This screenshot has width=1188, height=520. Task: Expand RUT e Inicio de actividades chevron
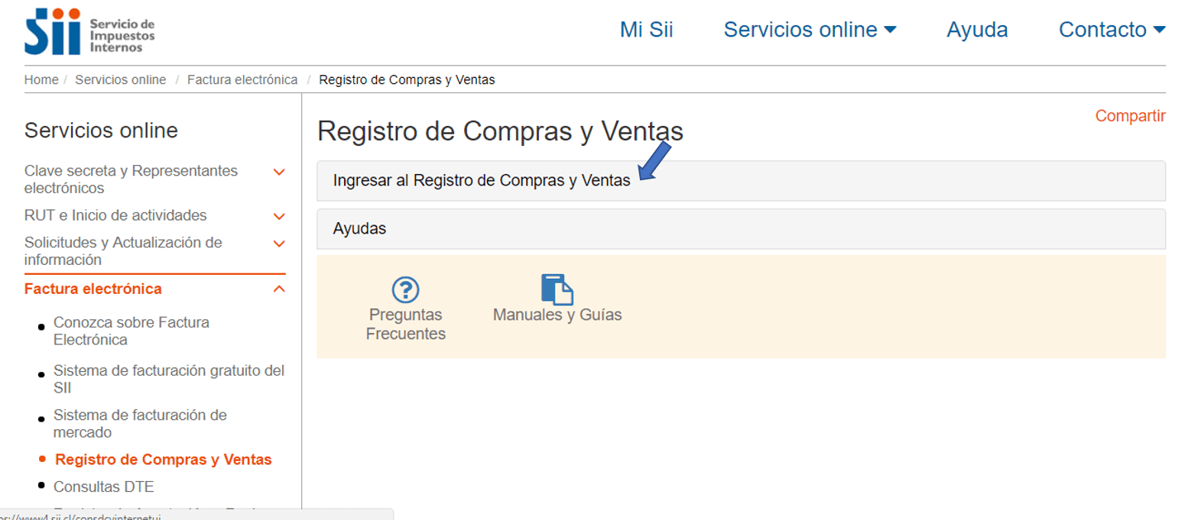[x=279, y=216]
